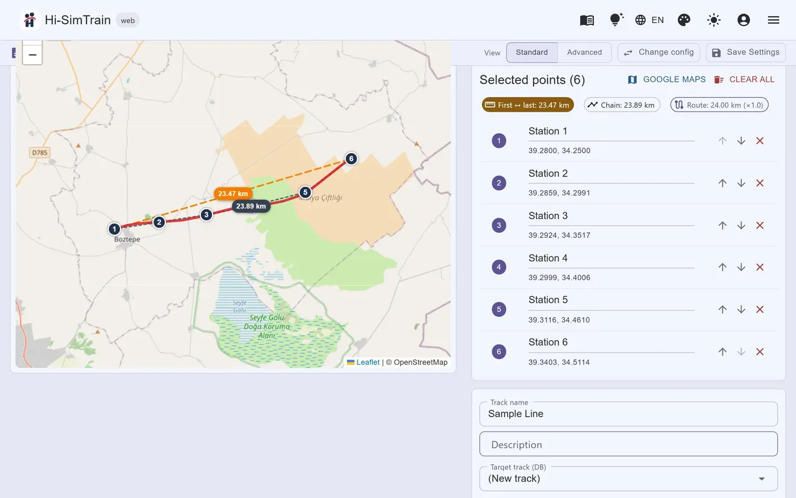Open the user account icon
This screenshot has width=796, height=498.
pos(744,20)
